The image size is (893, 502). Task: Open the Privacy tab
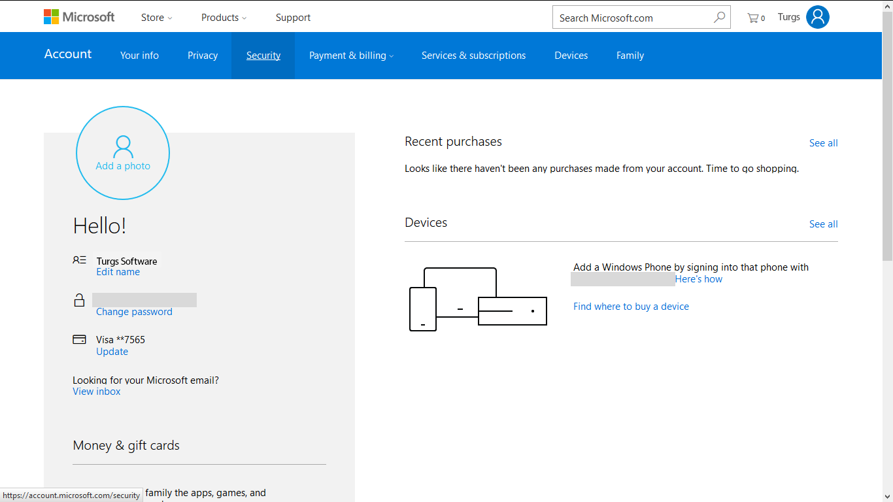[x=203, y=56]
